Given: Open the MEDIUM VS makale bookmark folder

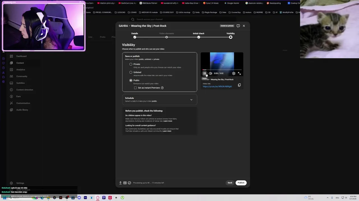Looking at the screenshot, I should click(x=148, y=12).
